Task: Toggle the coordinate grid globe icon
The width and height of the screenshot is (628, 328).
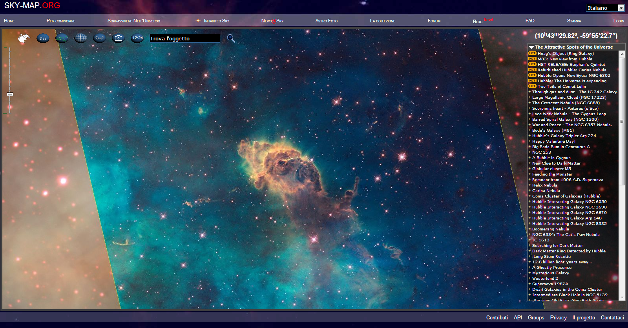Action: coord(80,38)
